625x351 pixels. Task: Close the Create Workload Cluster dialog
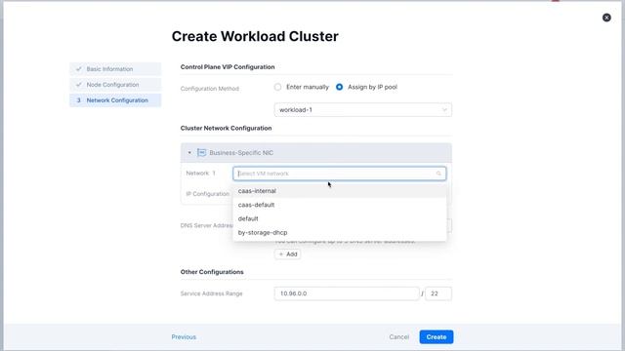point(606,18)
